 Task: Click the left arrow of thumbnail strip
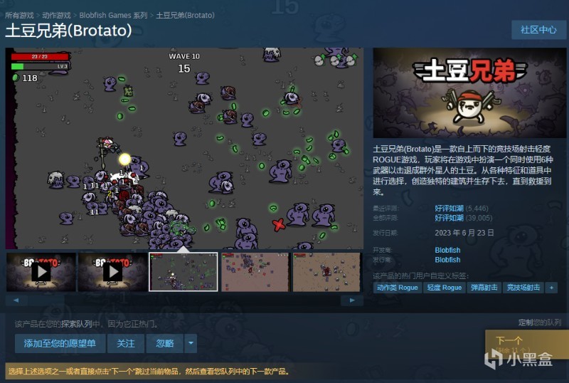click(x=16, y=300)
